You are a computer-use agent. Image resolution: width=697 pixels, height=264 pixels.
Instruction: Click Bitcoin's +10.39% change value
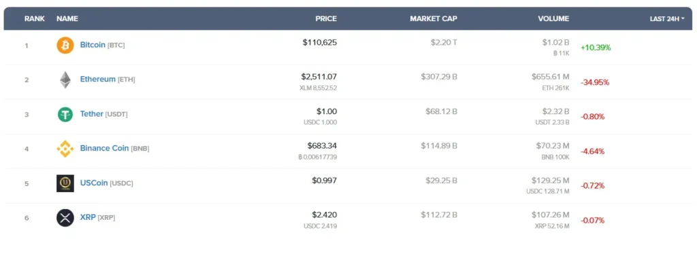coord(596,48)
